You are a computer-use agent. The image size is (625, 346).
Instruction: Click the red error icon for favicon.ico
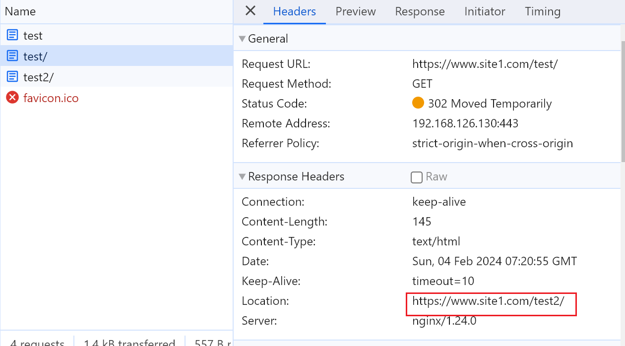[12, 98]
